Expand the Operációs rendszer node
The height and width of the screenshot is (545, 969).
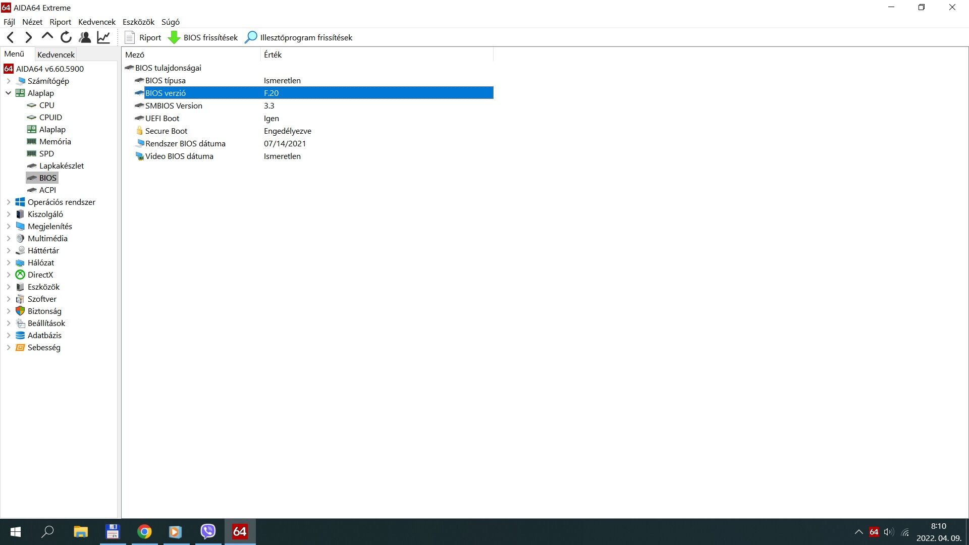[9, 202]
